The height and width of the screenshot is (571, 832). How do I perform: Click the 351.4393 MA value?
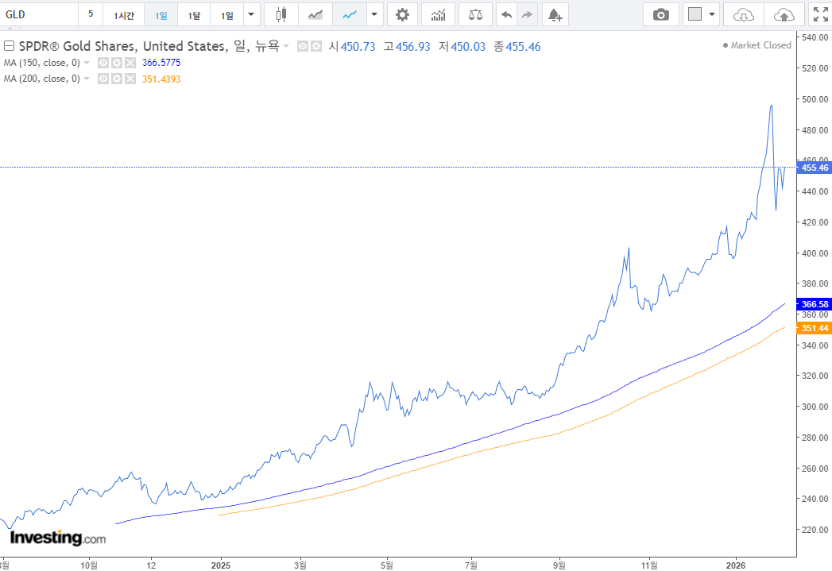pos(161,79)
